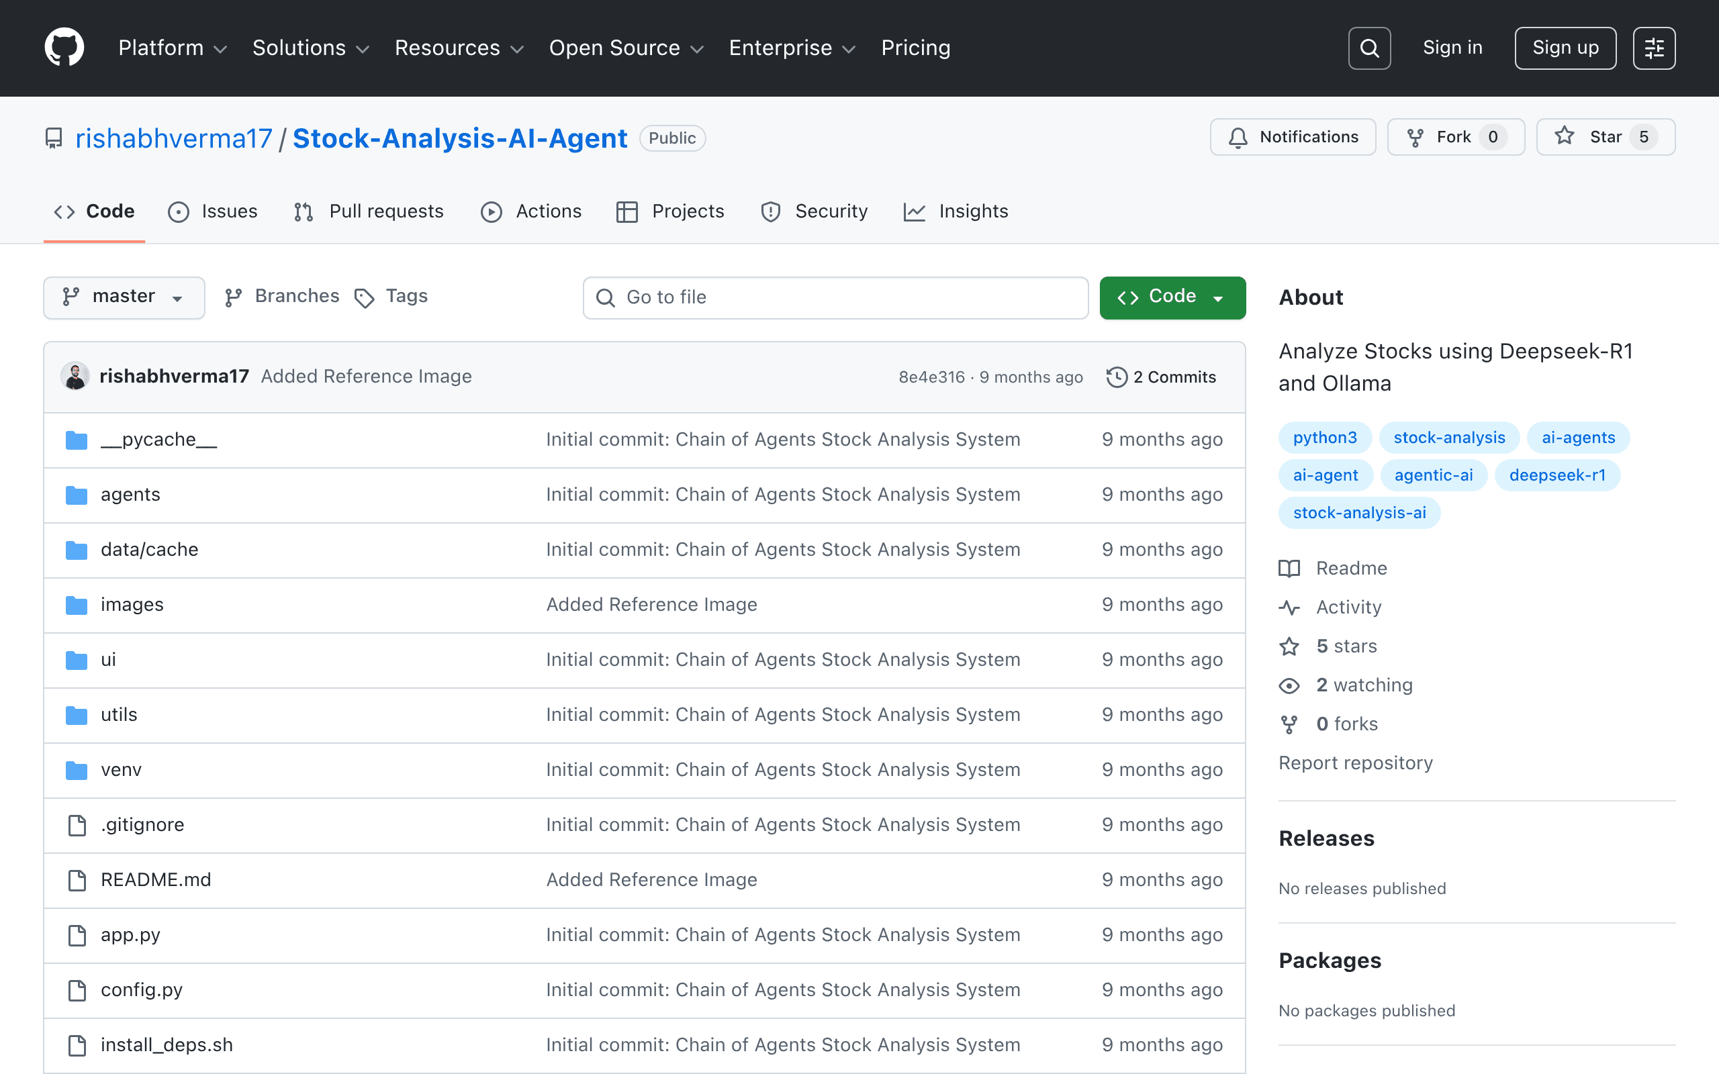Expand the Platform menu in header

pos(173,48)
